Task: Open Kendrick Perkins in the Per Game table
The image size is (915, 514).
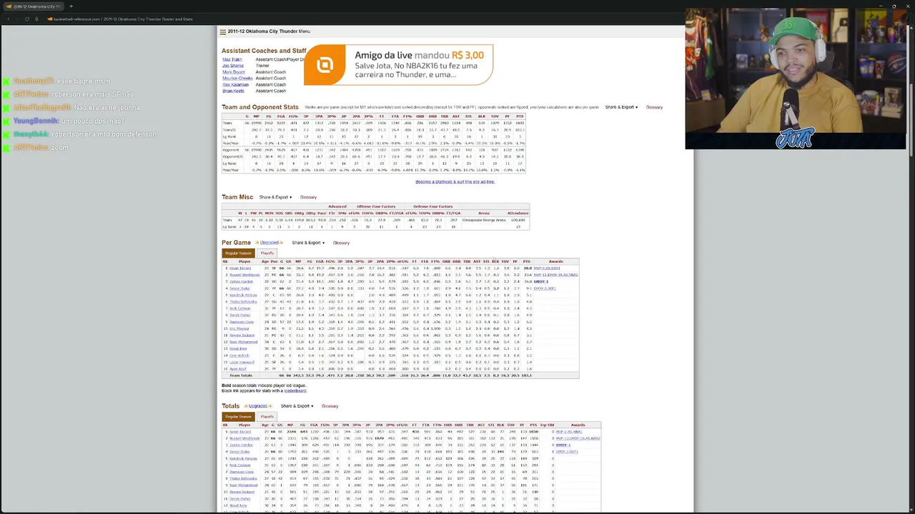Action: pos(243,295)
